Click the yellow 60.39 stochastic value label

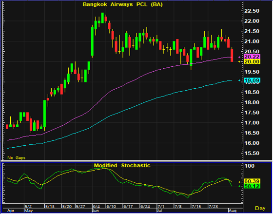[253, 181]
